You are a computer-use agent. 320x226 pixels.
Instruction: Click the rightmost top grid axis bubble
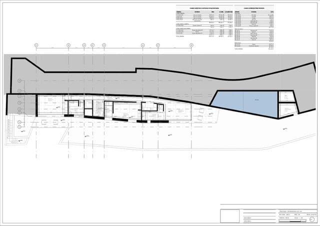pos(191,45)
